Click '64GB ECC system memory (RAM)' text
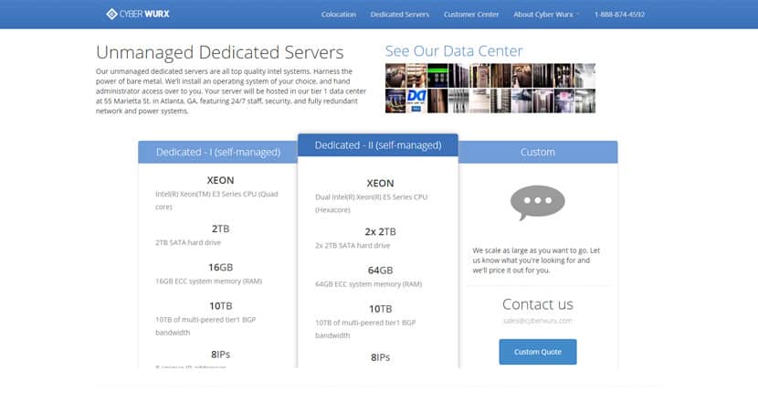Screen dimensions: 758x393 [x=368, y=284]
